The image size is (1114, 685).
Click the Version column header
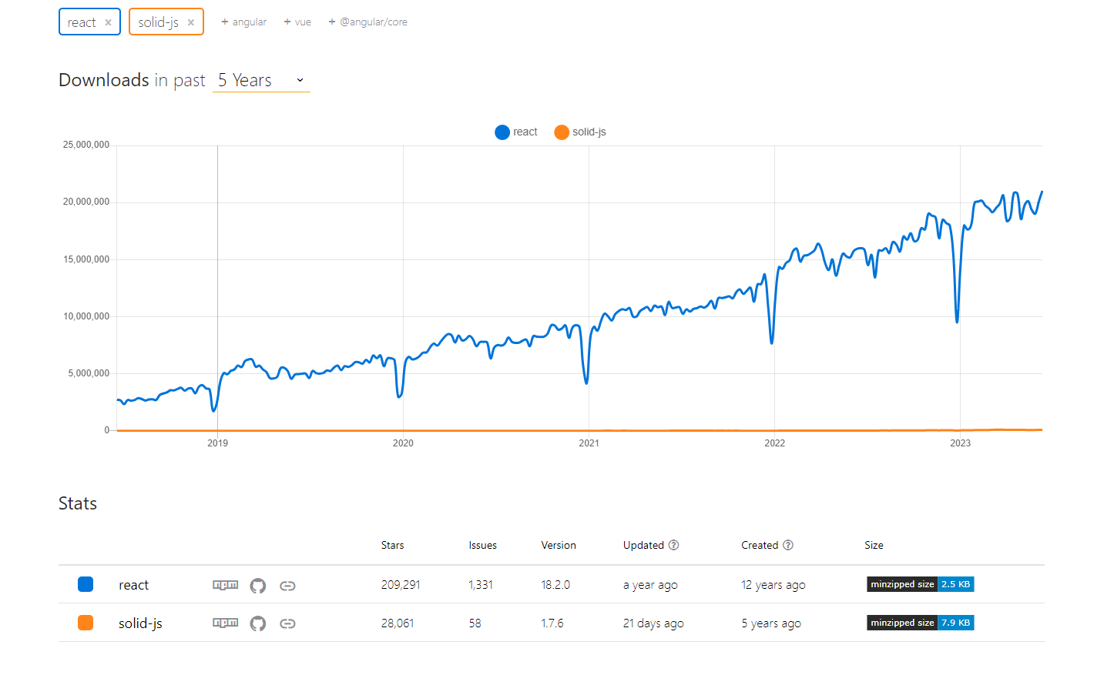pos(559,545)
